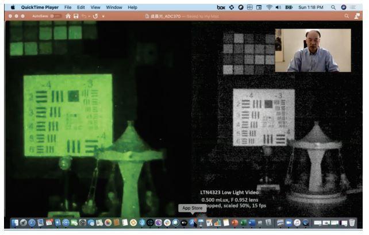Image resolution: width=369 pixels, height=235 pixels.
Task: Open the File menu
Action: [x=68, y=7]
